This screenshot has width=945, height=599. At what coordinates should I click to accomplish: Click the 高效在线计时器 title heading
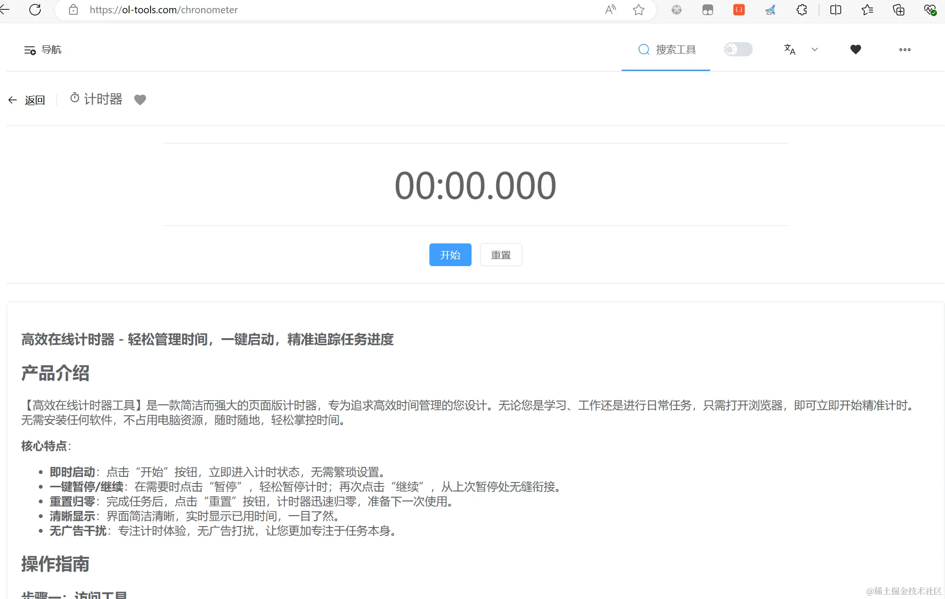point(207,340)
